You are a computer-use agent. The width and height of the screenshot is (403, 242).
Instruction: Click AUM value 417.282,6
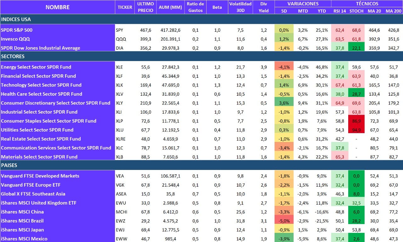pos(170,30)
